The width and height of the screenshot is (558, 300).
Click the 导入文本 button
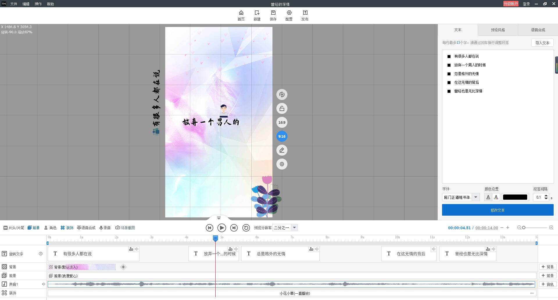pos(542,43)
